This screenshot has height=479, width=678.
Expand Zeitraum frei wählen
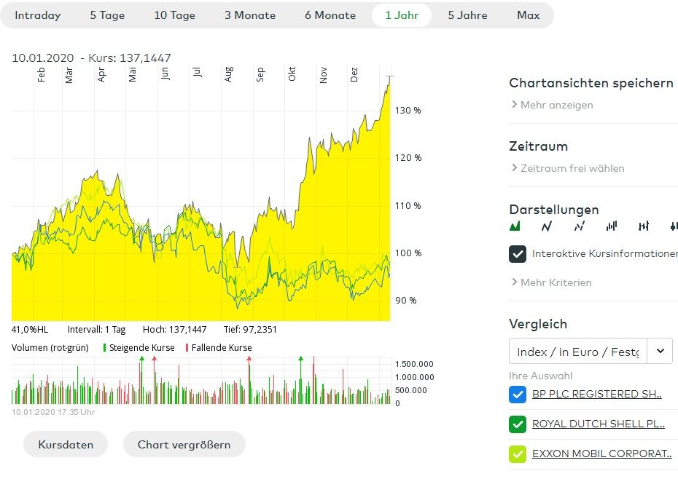pyautogui.click(x=572, y=168)
